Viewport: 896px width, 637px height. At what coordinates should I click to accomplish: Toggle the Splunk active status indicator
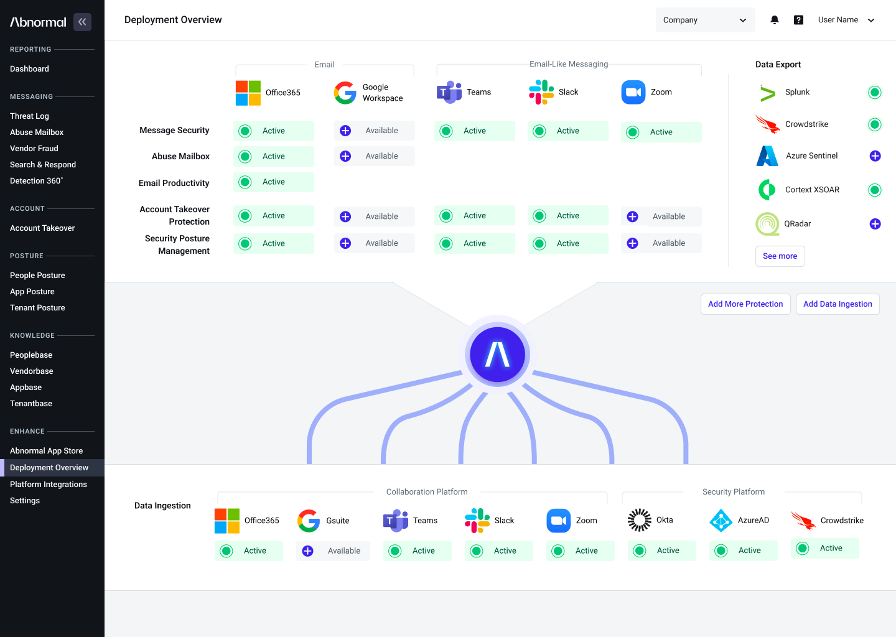pyautogui.click(x=875, y=93)
